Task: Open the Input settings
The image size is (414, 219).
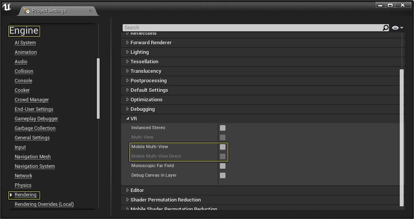Action: pos(20,147)
